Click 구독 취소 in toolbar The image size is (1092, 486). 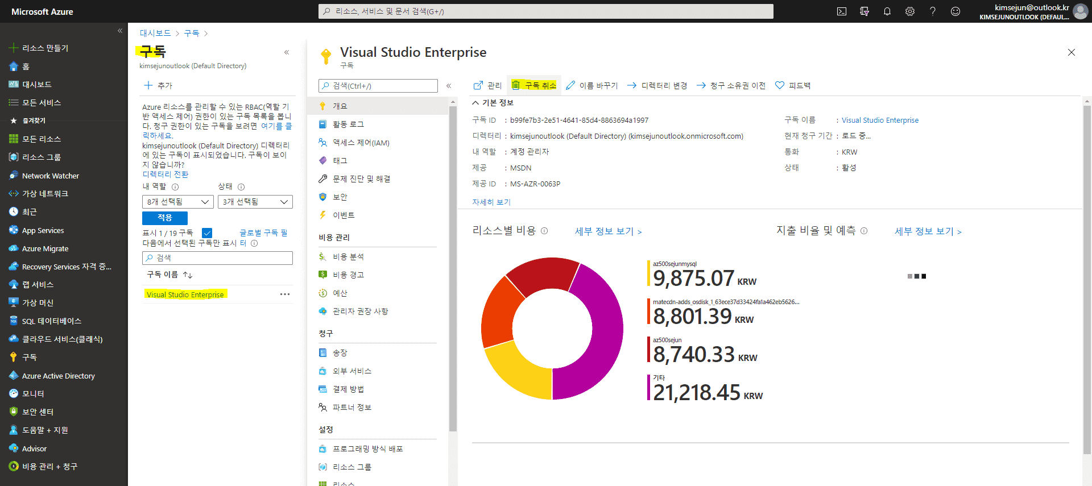(533, 85)
